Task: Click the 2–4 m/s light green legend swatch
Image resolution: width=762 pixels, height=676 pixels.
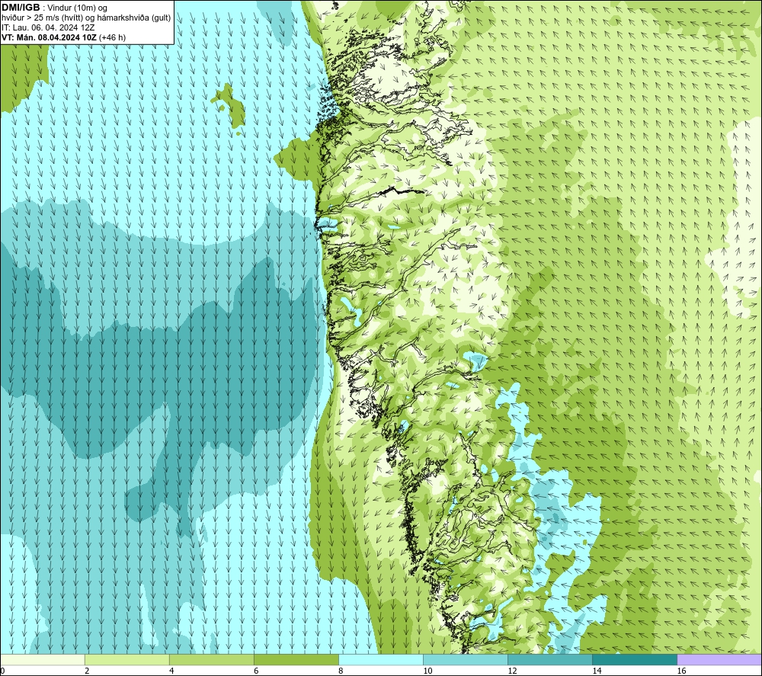Action: click(x=127, y=660)
